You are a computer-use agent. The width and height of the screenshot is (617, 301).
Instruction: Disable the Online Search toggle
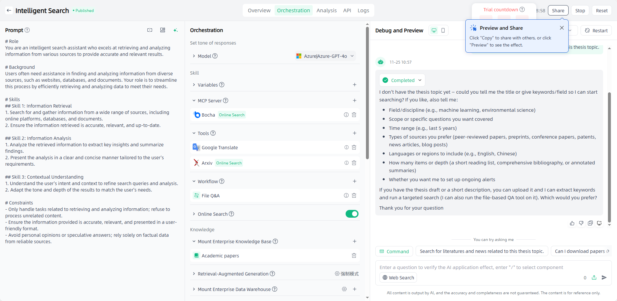pyautogui.click(x=352, y=214)
